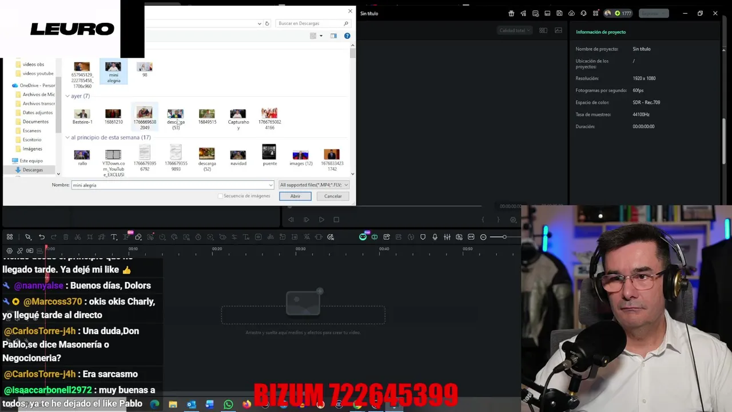732x412 pixels.
Task: Click the credits balance showing 1777
Action: [623, 13]
